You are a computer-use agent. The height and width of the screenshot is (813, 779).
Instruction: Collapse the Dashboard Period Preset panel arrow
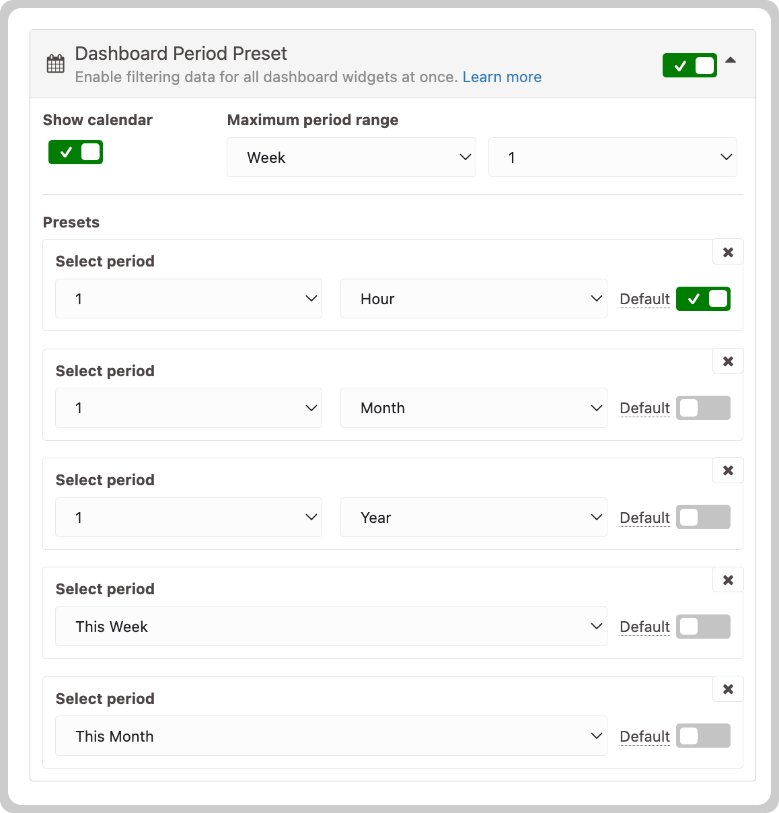click(x=731, y=61)
